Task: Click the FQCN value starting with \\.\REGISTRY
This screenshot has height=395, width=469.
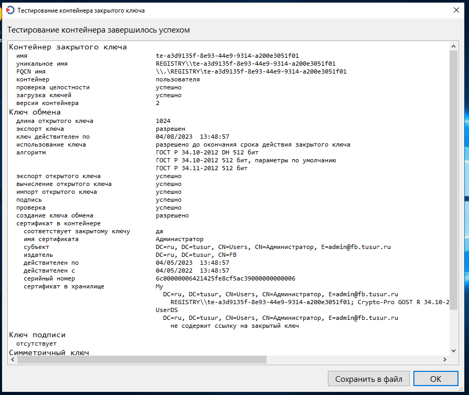Action: (251, 71)
